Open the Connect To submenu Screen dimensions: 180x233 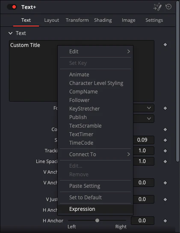pyautogui.click(x=95, y=154)
